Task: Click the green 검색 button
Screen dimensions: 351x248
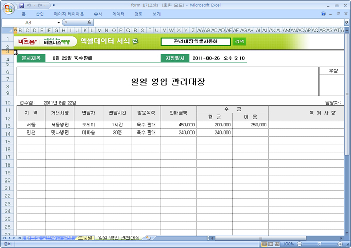Action: (x=239, y=41)
